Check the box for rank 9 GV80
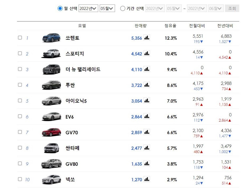This screenshot has height=190, width=247. click(20, 163)
